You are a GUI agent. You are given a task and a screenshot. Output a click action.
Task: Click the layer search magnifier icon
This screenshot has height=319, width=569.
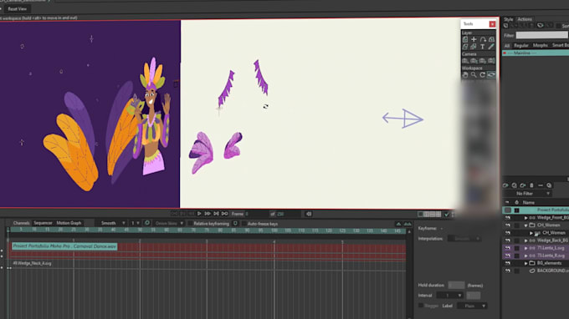tap(549, 185)
